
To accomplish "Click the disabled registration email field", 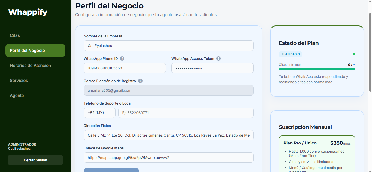I will pos(169,90).
